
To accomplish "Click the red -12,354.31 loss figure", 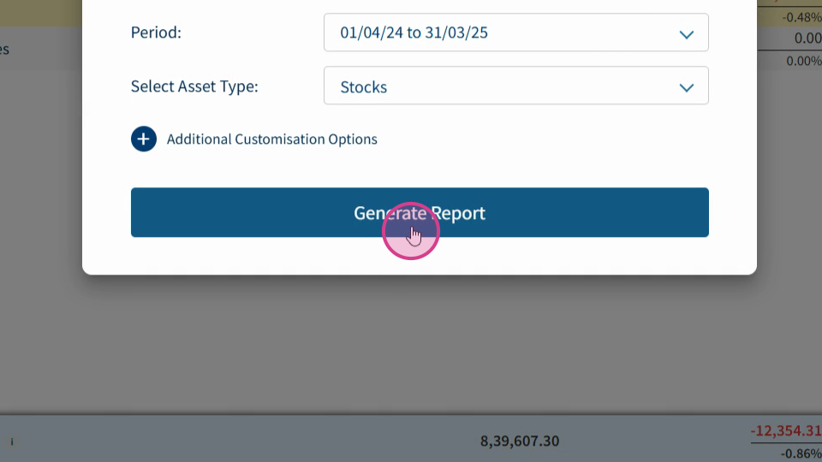I will (x=785, y=430).
